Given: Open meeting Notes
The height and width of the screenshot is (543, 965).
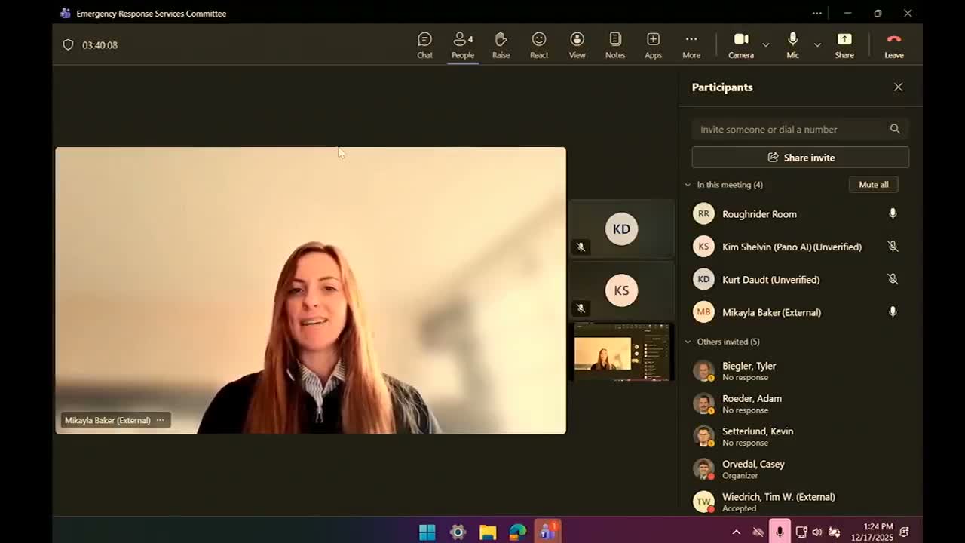Looking at the screenshot, I should 615,44.
